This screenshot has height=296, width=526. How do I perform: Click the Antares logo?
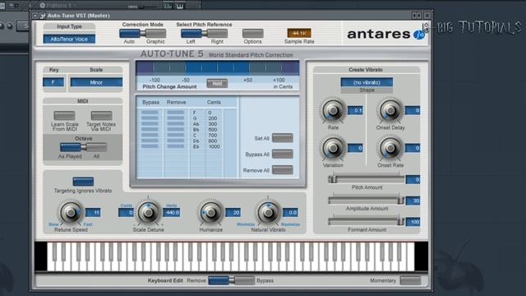pyautogui.click(x=385, y=34)
